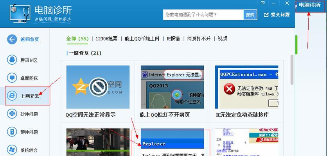Open the Explorer 遇到问题 thumbnail
The width and height of the screenshot is (327, 156).
tap(172, 142)
